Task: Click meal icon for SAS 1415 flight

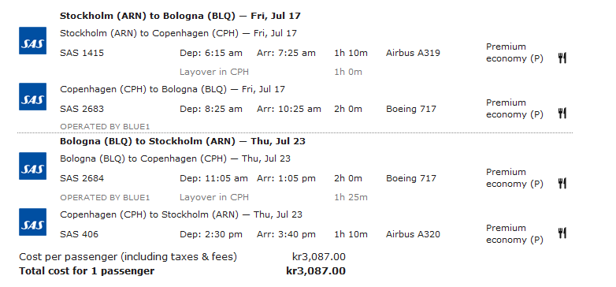Action: [x=562, y=58]
